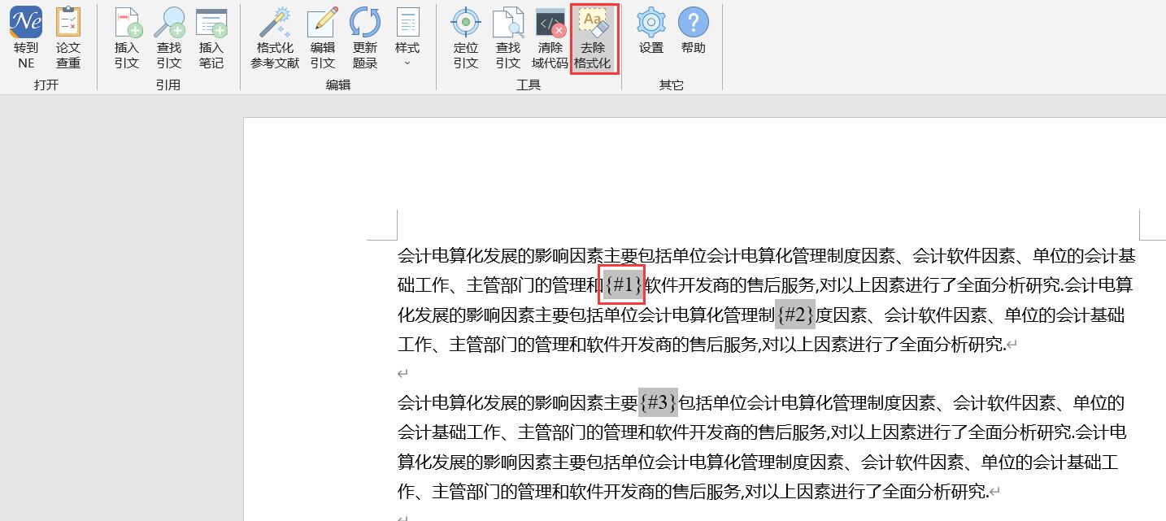Expand the 样式 style dropdown
The width and height of the screenshot is (1166, 521).
point(407,38)
